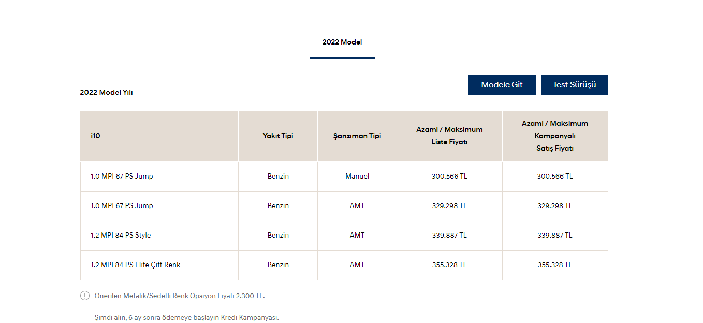This screenshot has height=323, width=703.
Task: Click the info icon beside Önerilen Metalik
Action: coord(85,296)
